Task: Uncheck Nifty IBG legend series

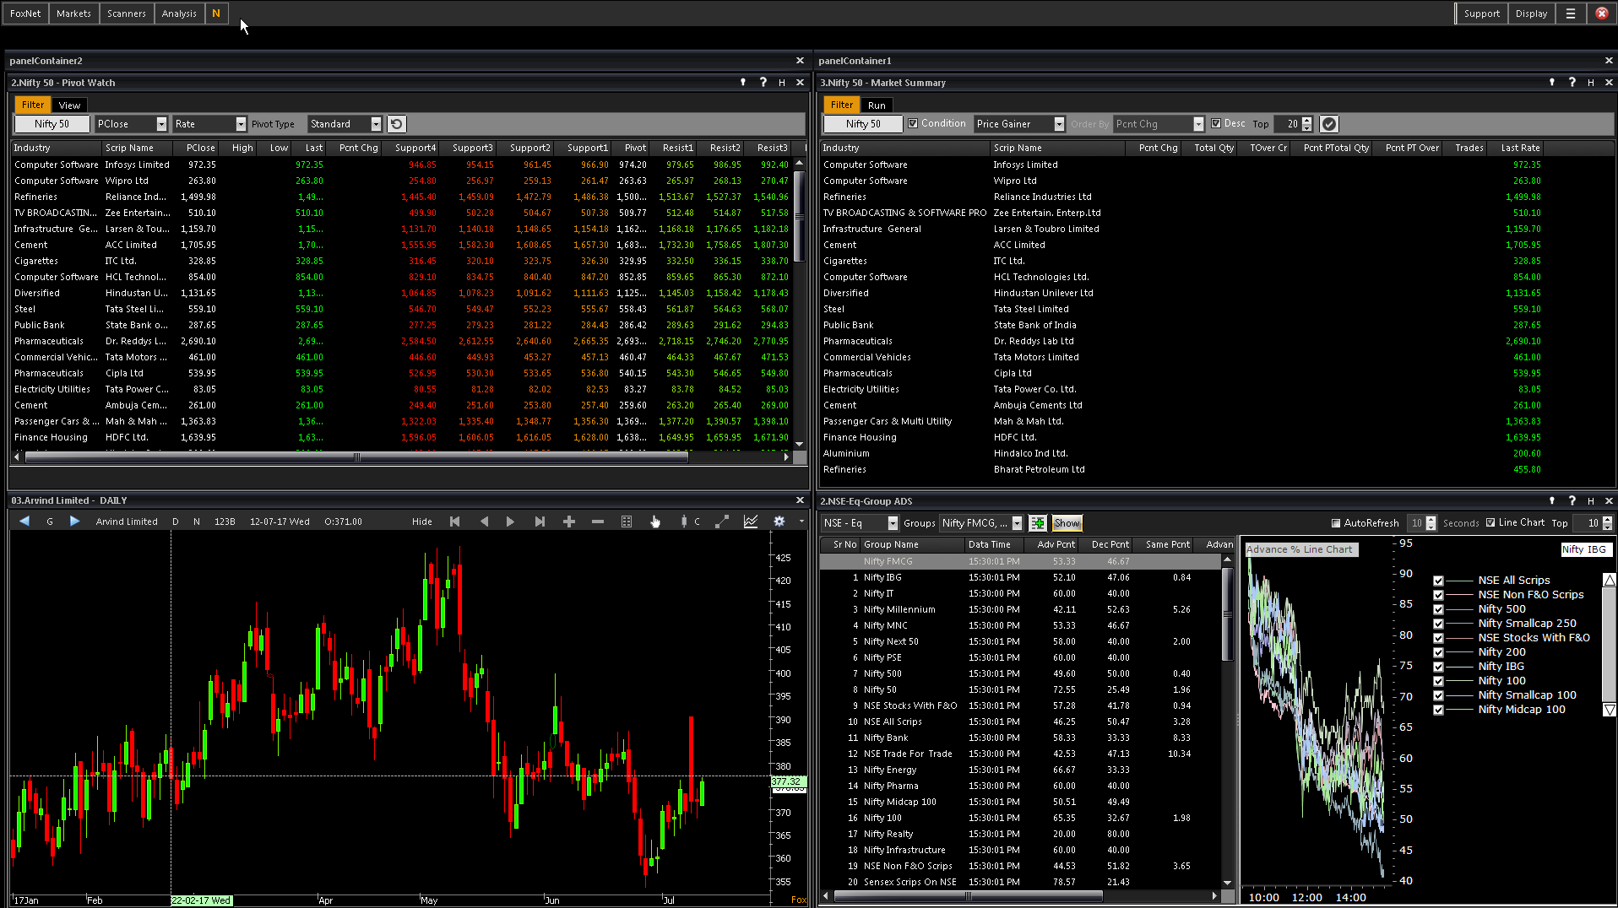Action: (x=1438, y=667)
